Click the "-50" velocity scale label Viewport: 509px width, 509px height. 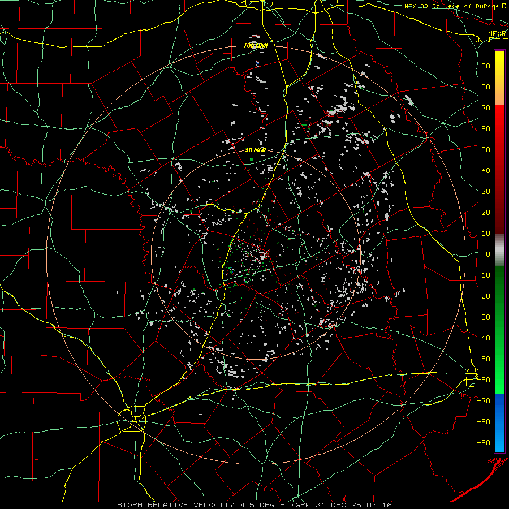(x=484, y=359)
